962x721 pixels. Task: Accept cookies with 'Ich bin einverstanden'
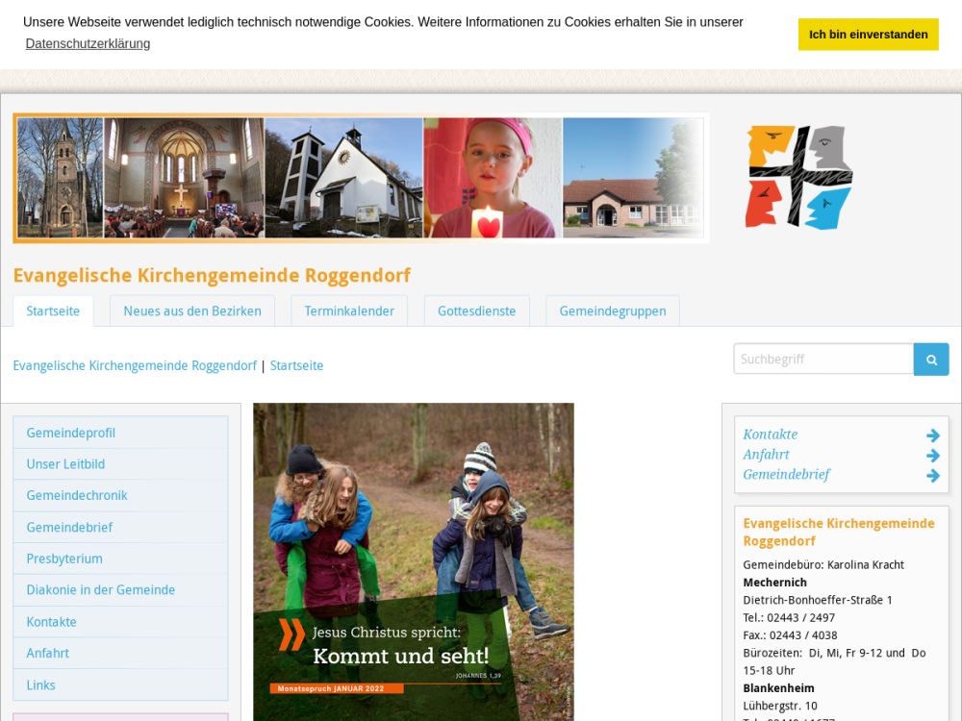tap(868, 35)
